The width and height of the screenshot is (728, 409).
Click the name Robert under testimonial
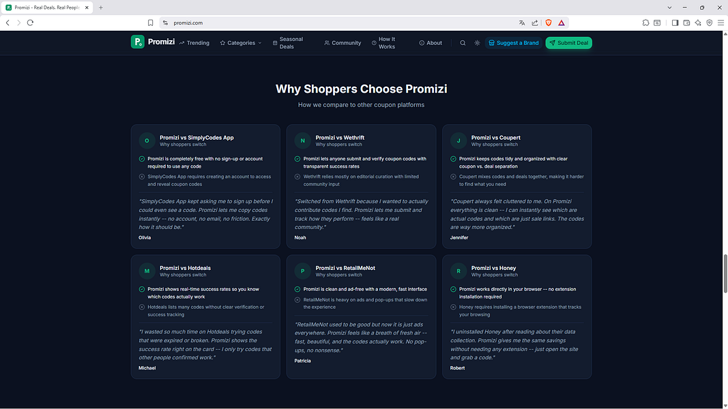[457, 367]
